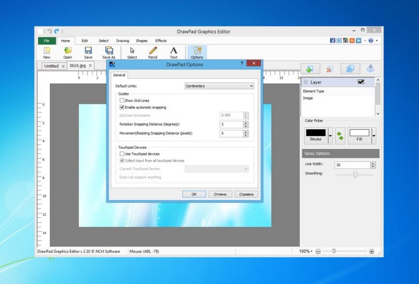
Task: Toggle the Layer visibility checkbox
Action: pyautogui.click(x=361, y=82)
